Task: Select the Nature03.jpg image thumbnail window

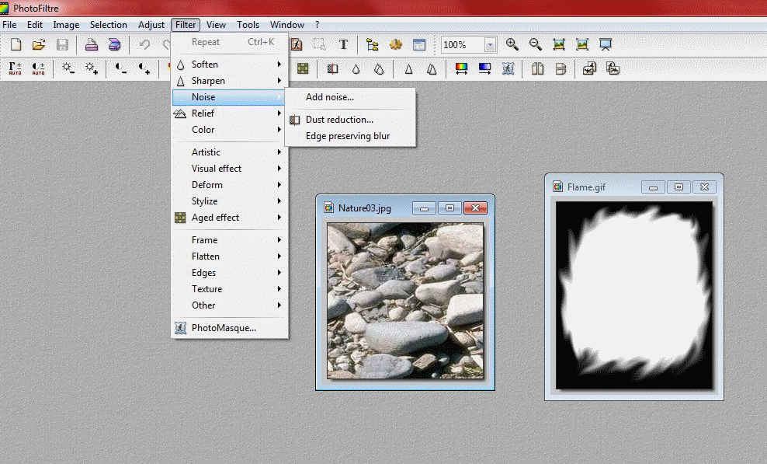Action: [405, 301]
